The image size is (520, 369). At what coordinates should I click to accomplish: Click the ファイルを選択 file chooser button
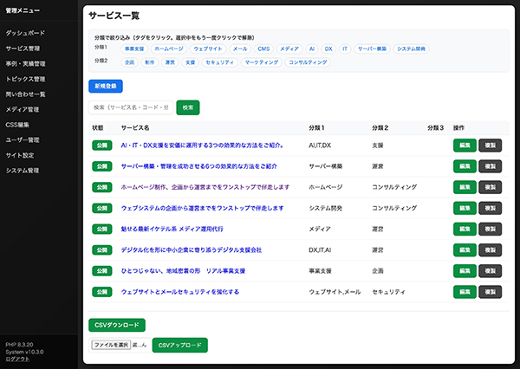pyautogui.click(x=111, y=345)
